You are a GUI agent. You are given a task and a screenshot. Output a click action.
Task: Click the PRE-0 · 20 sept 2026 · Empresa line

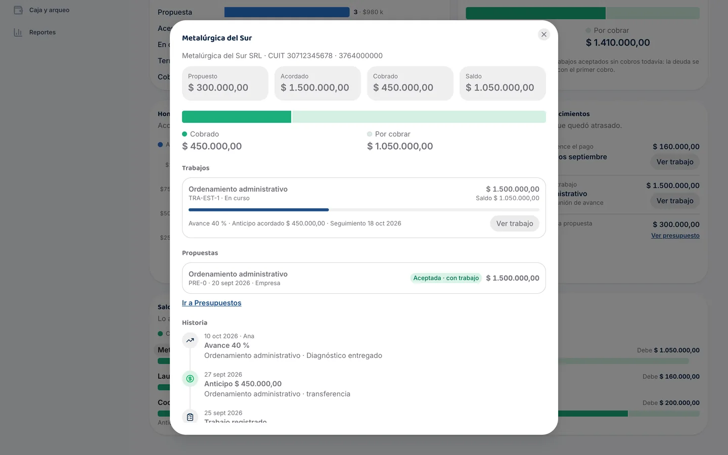pyautogui.click(x=234, y=283)
